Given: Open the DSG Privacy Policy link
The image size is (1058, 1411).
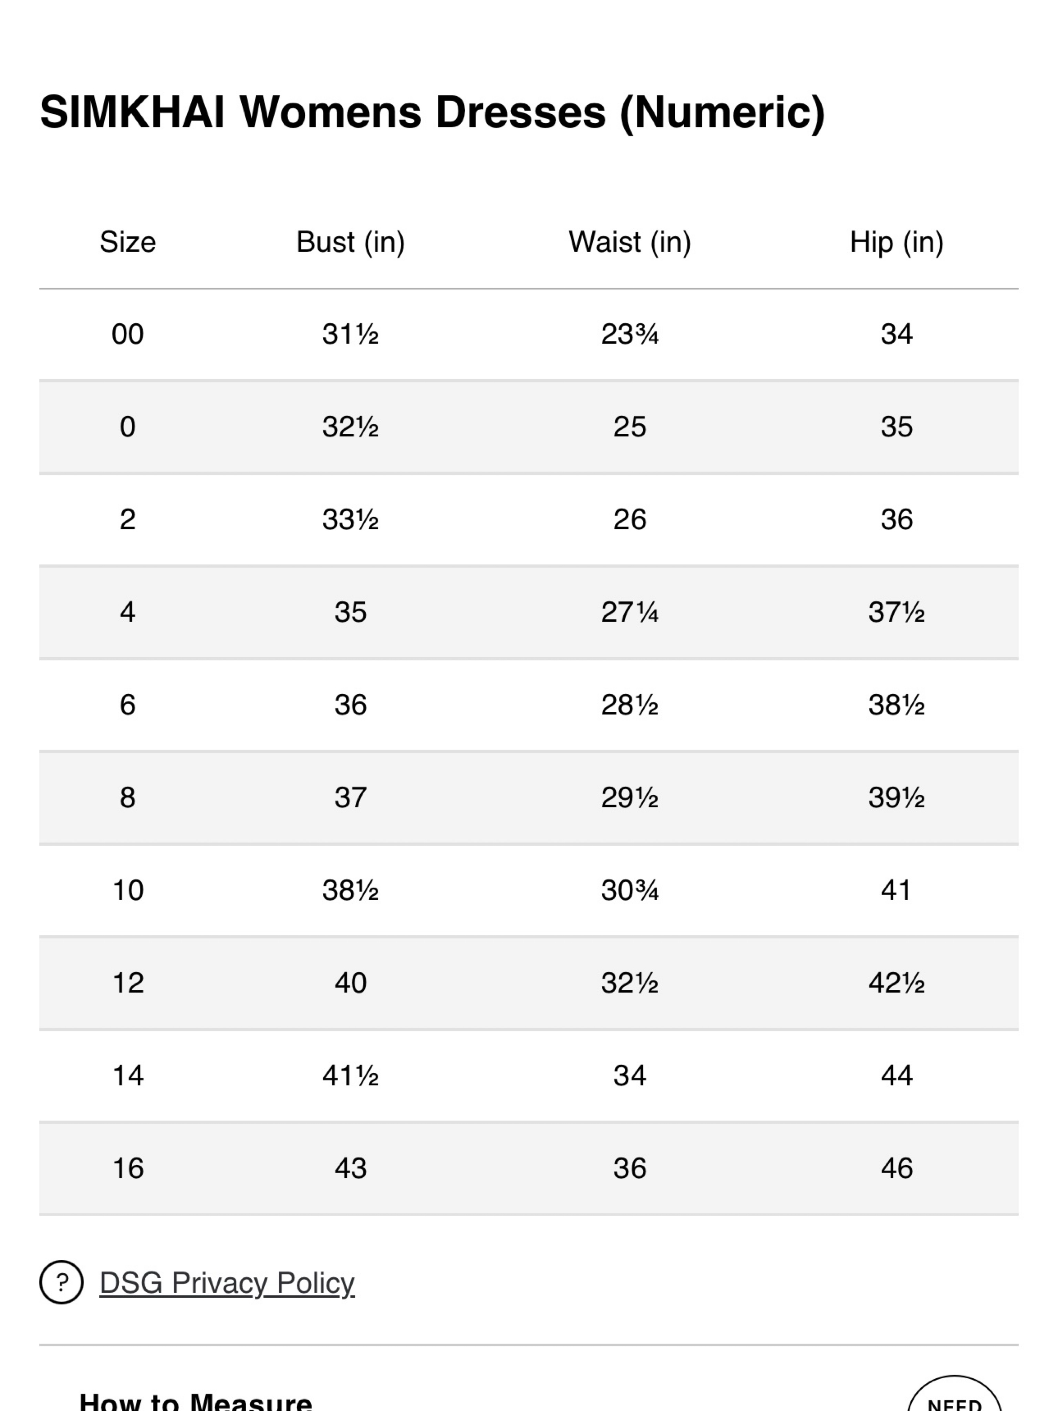Looking at the screenshot, I should [x=227, y=1284].
